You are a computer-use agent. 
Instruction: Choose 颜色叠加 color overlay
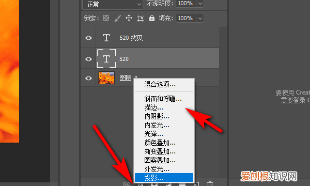[160, 143]
